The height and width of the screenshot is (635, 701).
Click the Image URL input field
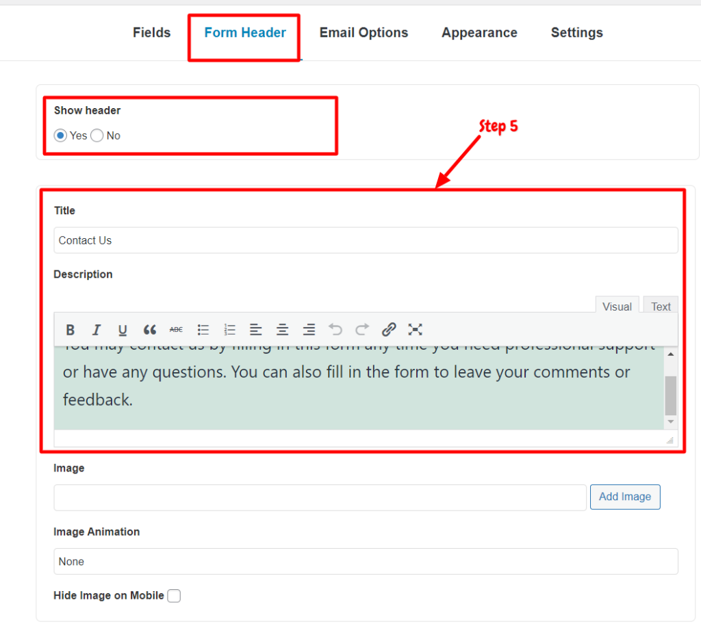pos(320,497)
